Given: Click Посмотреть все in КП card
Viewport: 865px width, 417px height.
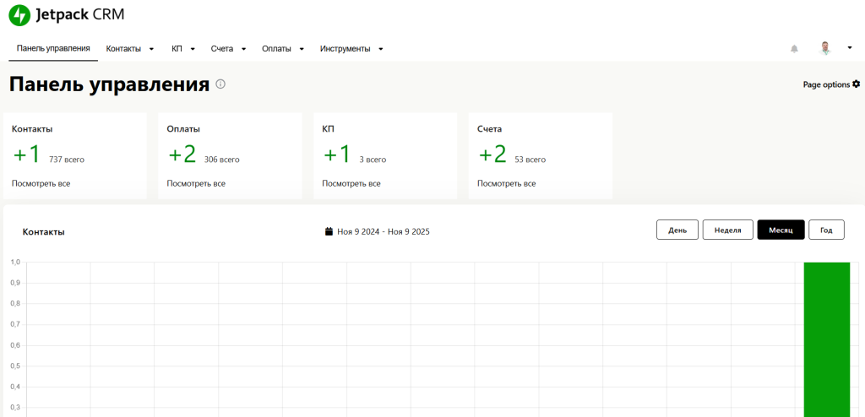Looking at the screenshot, I should [x=351, y=184].
